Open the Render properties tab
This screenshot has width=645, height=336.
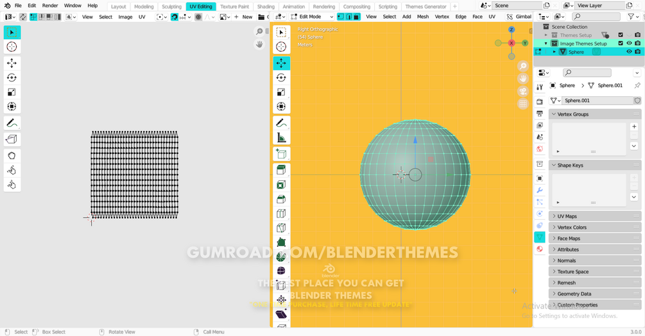click(x=540, y=101)
